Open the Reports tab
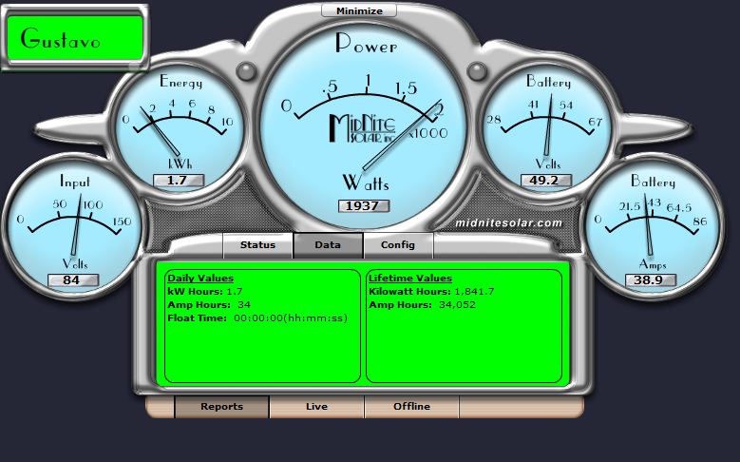 coord(222,407)
